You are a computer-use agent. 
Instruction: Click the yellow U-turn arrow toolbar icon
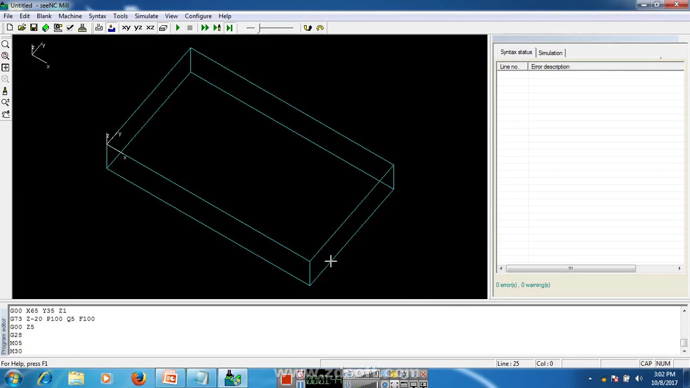[308, 28]
